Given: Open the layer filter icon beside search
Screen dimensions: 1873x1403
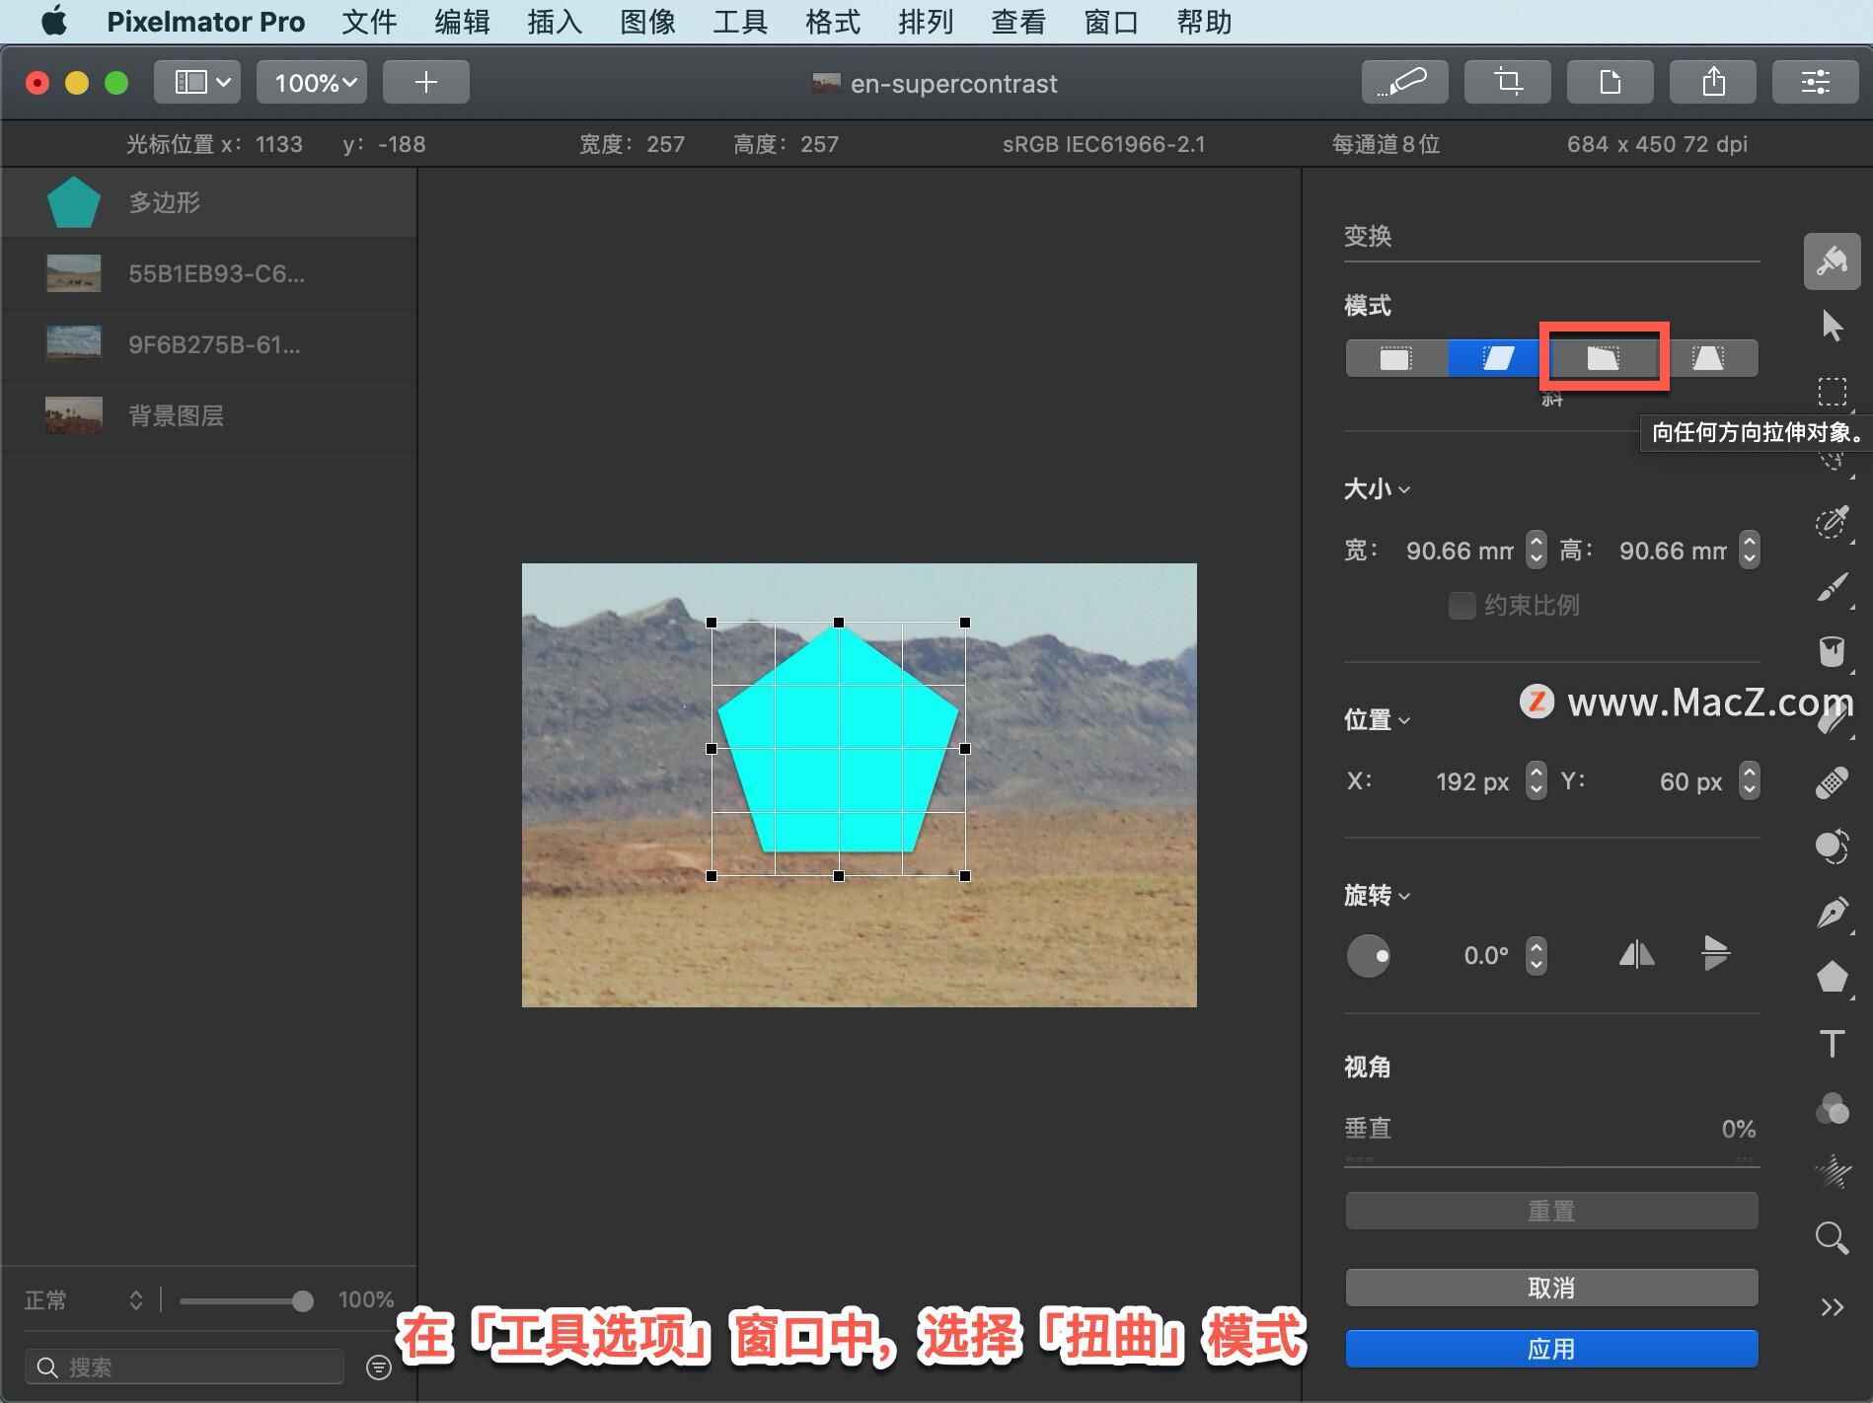Looking at the screenshot, I should click(x=379, y=1366).
